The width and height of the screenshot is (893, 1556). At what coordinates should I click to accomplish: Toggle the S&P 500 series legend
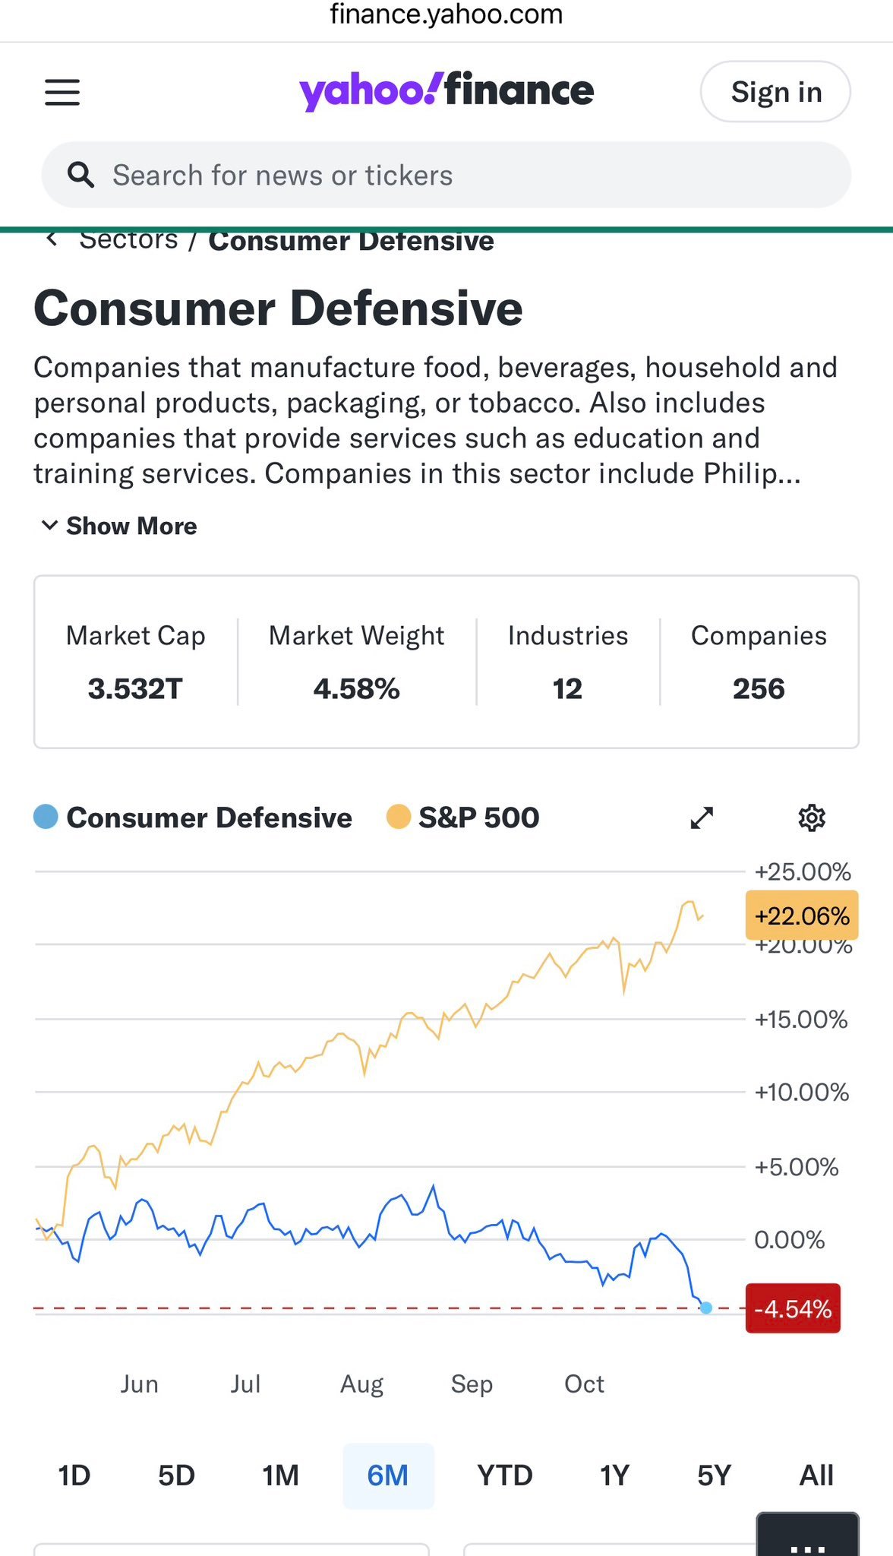(x=463, y=818)
